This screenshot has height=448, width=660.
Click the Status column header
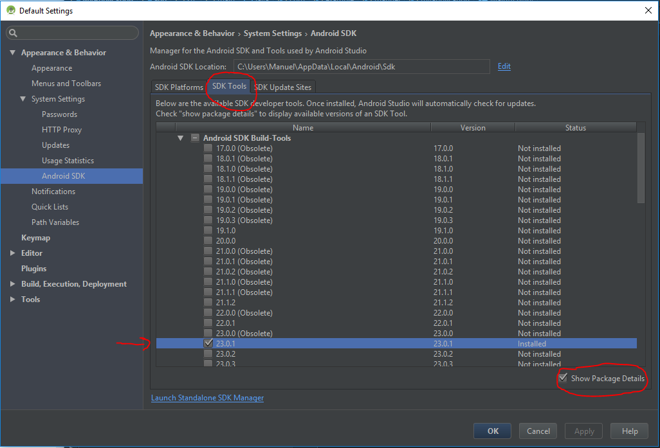575,127
